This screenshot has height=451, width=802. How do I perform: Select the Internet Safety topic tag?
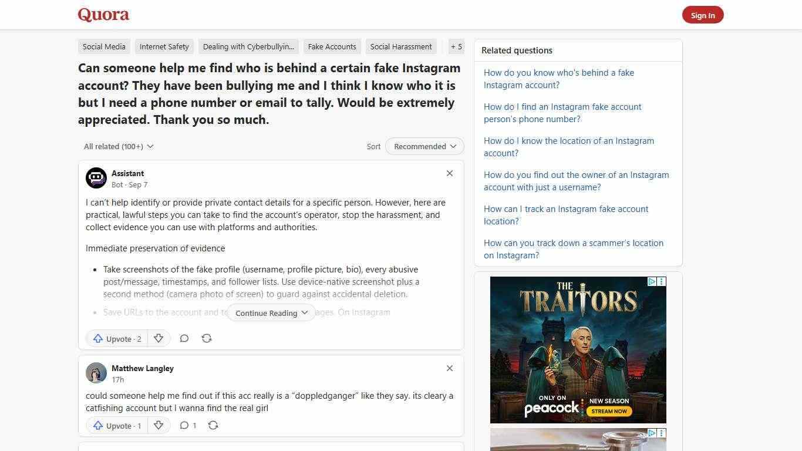(x=164, y=46)
